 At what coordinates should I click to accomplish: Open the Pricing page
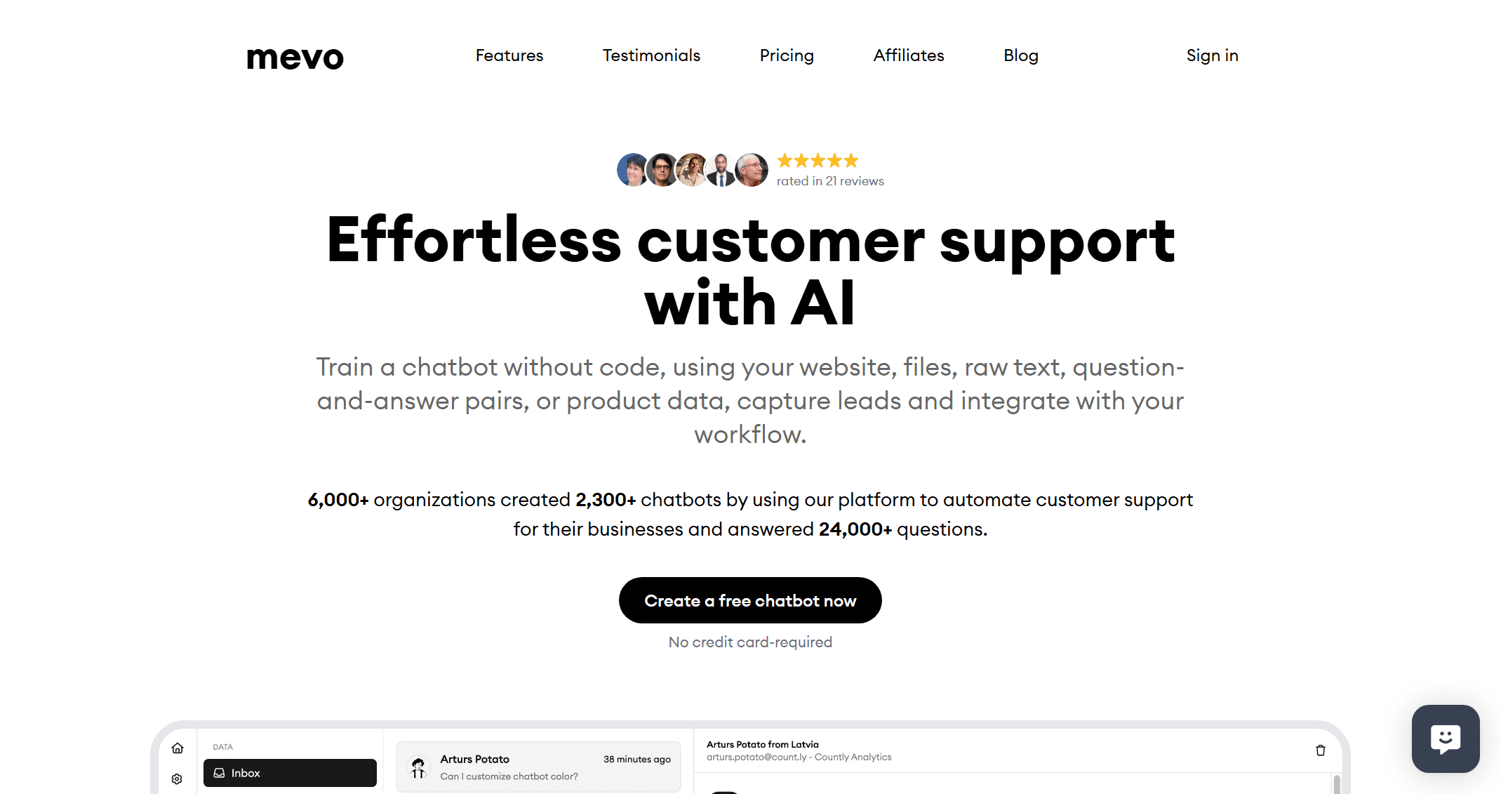787,55
